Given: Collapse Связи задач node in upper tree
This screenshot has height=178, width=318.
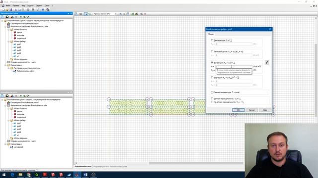Looking at the screenshot, I should (x=5, y=65).
